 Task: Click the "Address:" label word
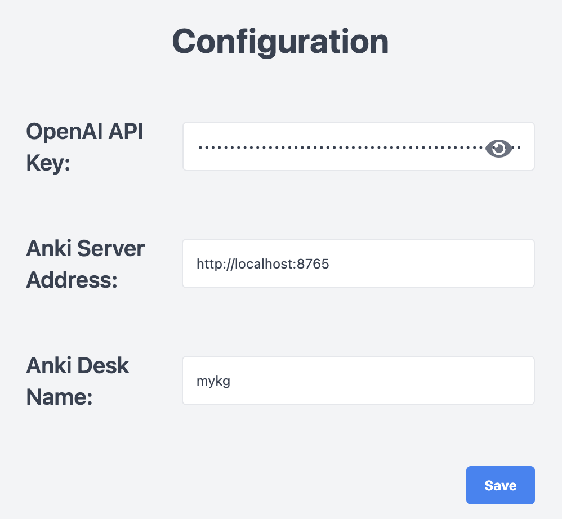click(72, 279)
